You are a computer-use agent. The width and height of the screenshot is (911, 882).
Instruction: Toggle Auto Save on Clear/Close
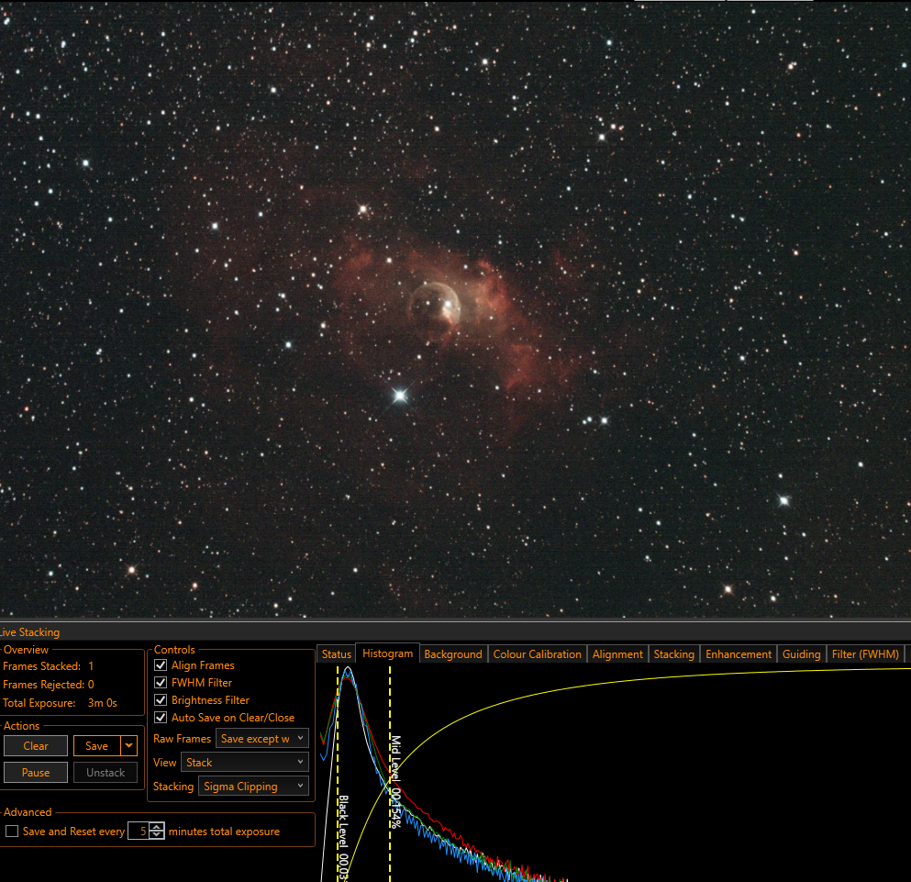(161, 718)
